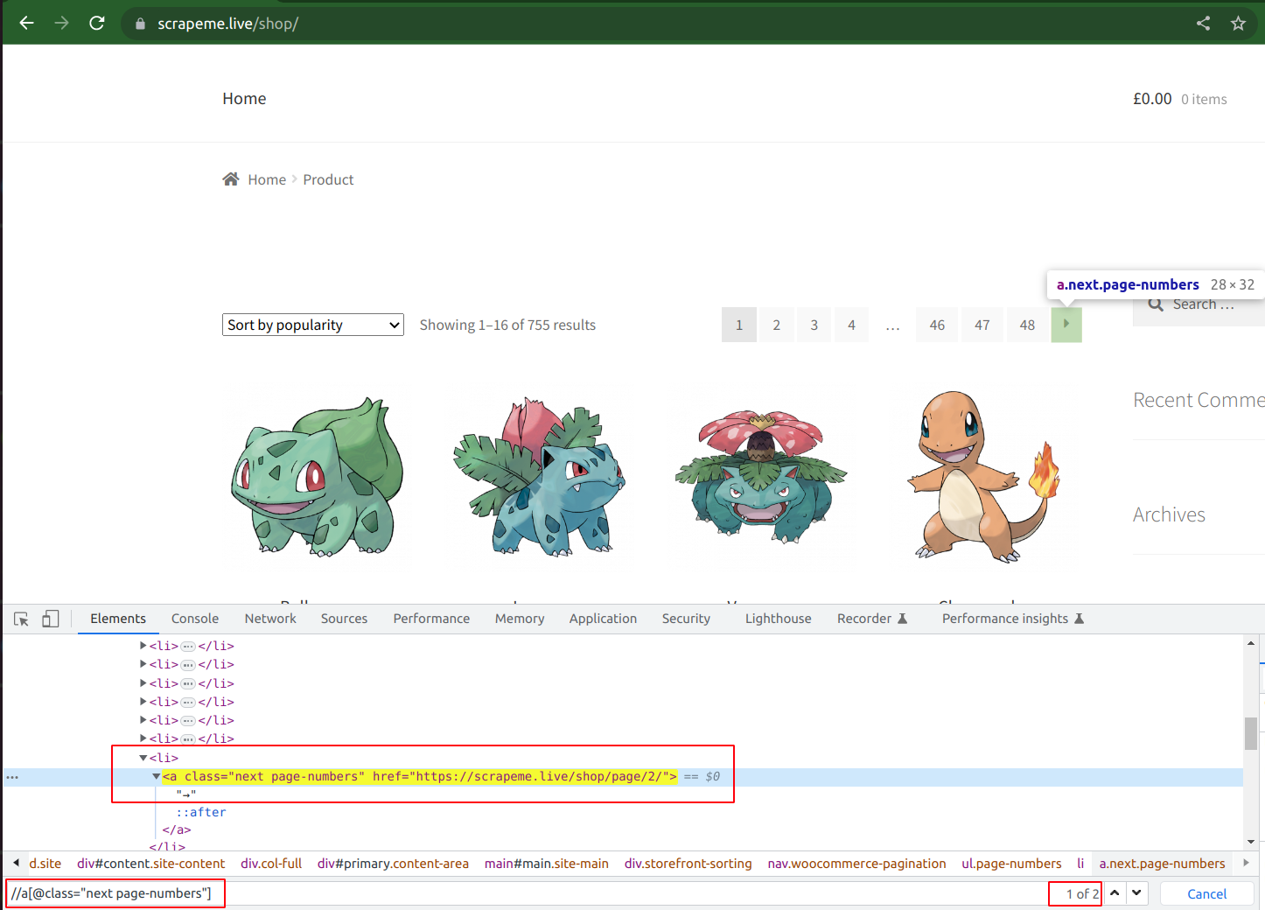Jump to next search match with down chevron

click(1136, 893)
